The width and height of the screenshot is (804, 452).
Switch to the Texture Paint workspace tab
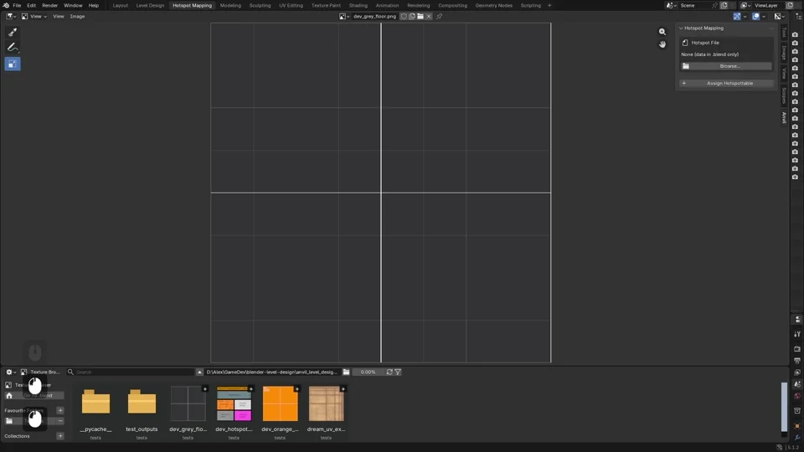tap(326, 5)
